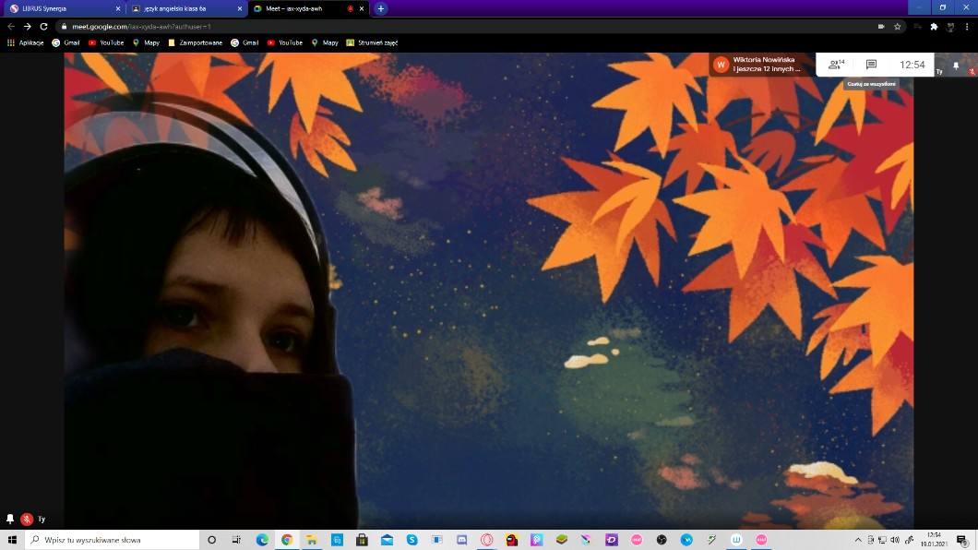Click the volume icon in system tray
Screen dimensions: 978x550
click(x=894, y=540)
